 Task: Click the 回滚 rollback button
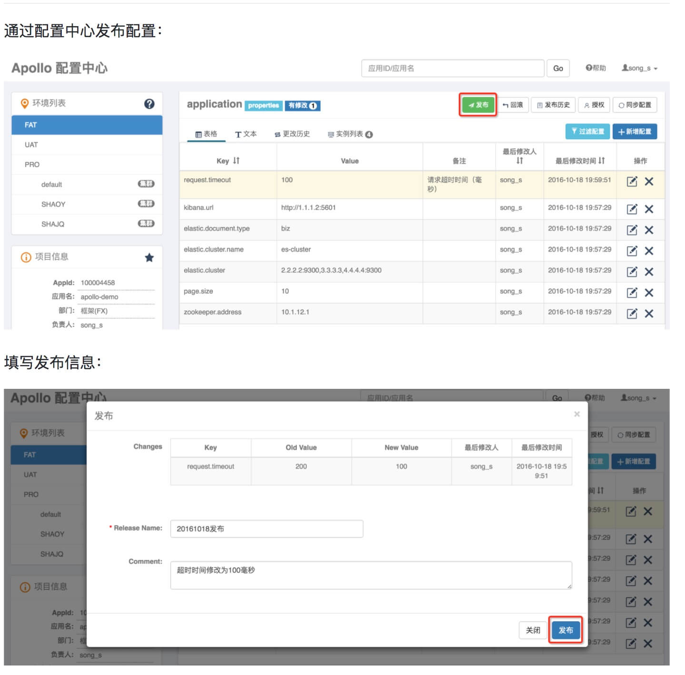point(513,105)
